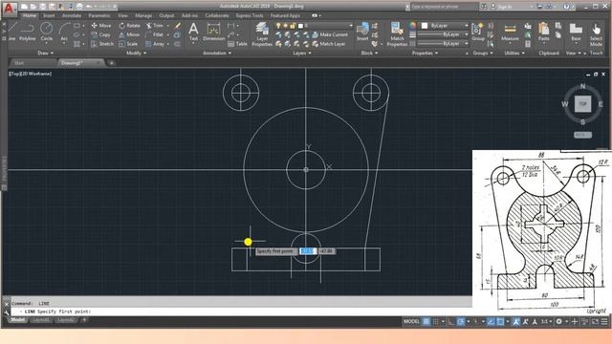
Task: Open status bar customization menu
Action: [x=604, y=321]
